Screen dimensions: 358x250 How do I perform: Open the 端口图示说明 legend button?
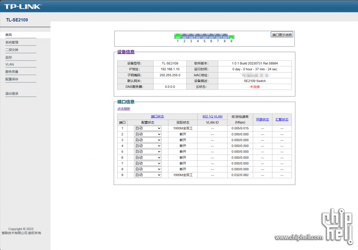pos(282,35)
